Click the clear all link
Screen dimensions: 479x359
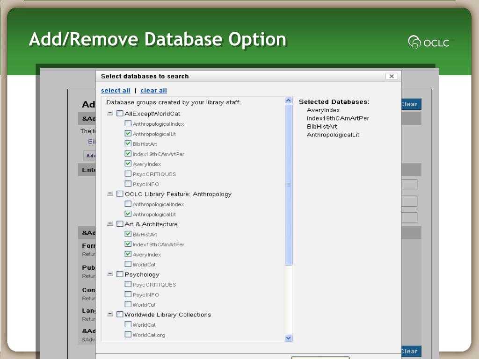(153, 91)
